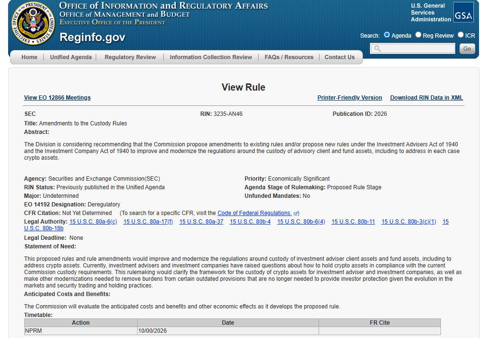Click Publication ID 2026 text

[x=360, y=113]
